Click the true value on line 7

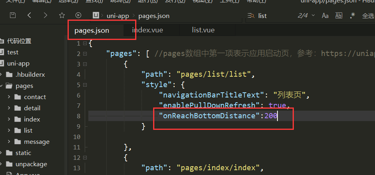coord(277,105)
